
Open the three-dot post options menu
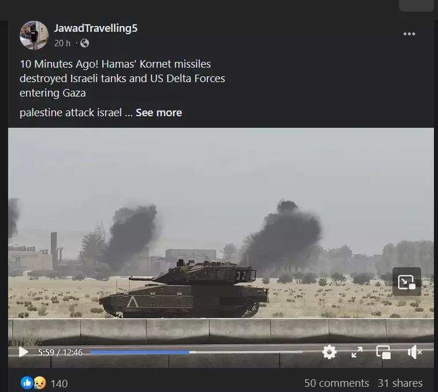pos(409,34)
